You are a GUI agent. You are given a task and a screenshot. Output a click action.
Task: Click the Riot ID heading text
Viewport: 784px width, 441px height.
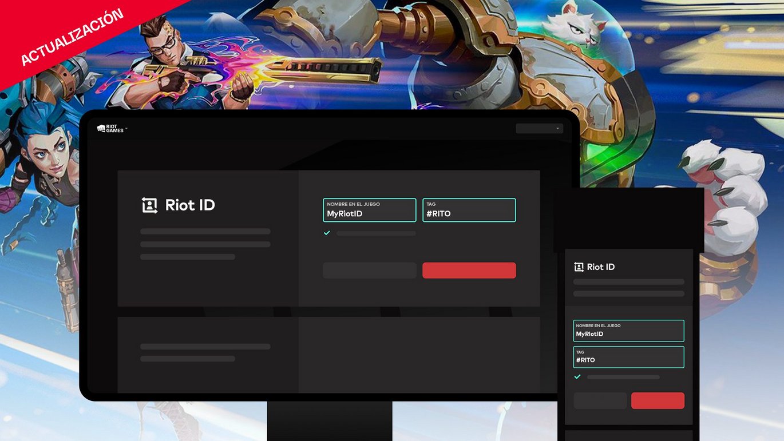(x=189, y=205)
